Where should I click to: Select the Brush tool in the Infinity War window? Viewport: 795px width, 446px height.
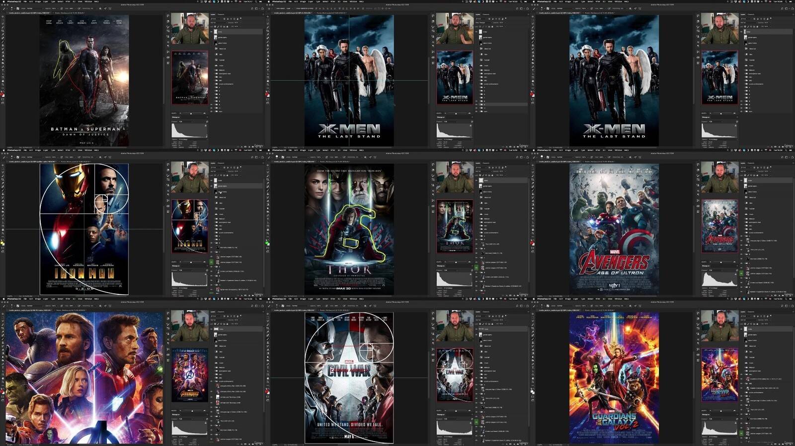[x=2, y=339]
